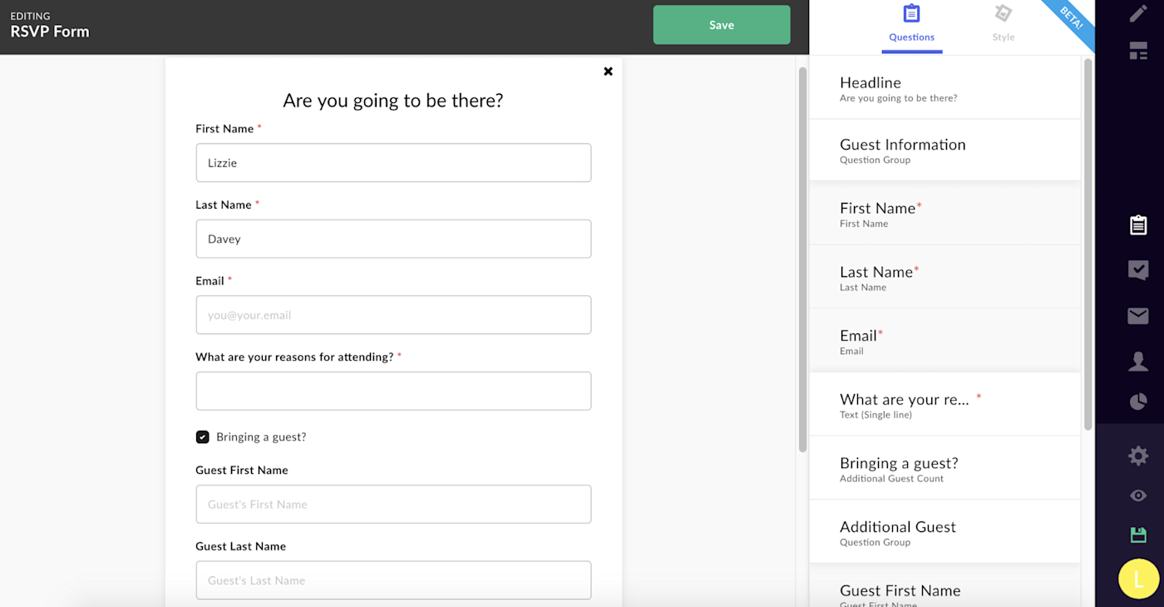Expand the Additional Guest question group
Screen dimensions: 1164x607
click(944, 531)
